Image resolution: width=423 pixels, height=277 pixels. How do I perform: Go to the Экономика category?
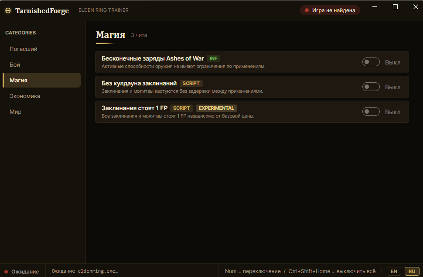(41, 96)
